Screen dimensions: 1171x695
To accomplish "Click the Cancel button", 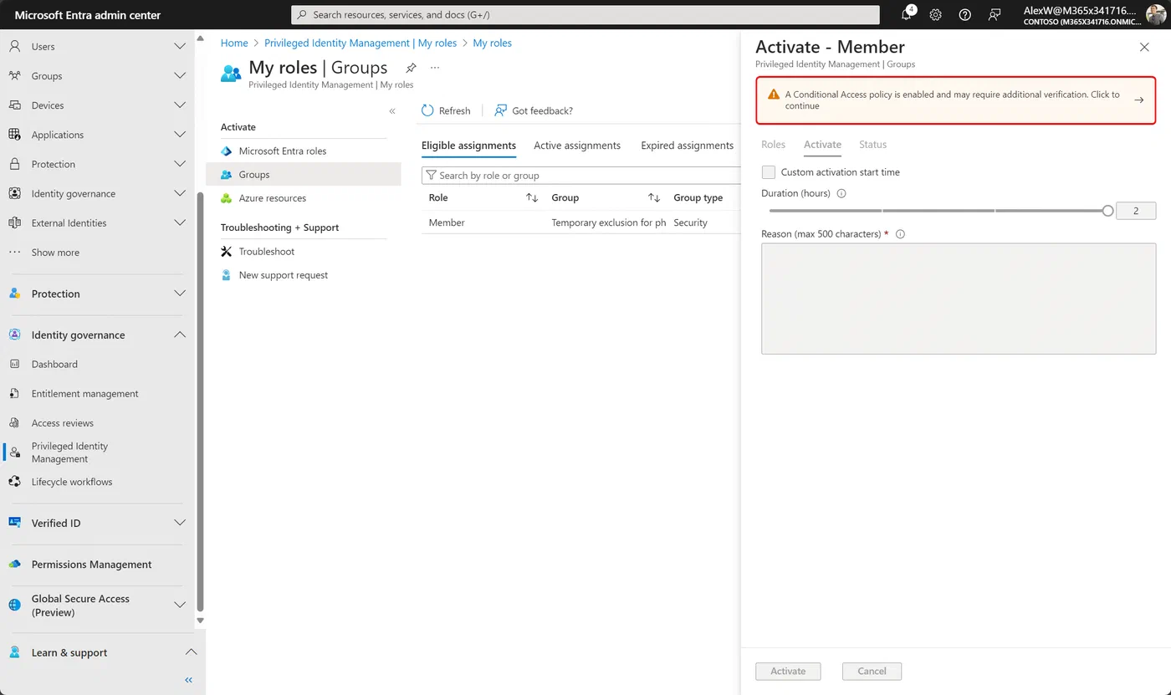I will (x=872, y=672).
